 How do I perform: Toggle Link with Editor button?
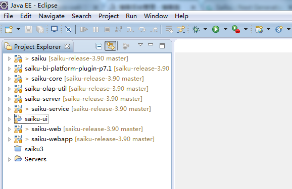pos(111,46)
